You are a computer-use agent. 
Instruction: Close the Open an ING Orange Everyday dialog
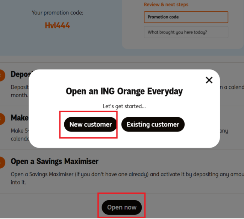(209, 80)
